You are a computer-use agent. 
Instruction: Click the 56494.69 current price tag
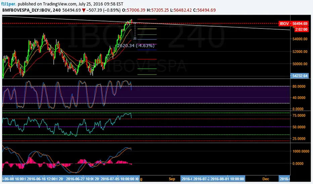coord(300,23)
